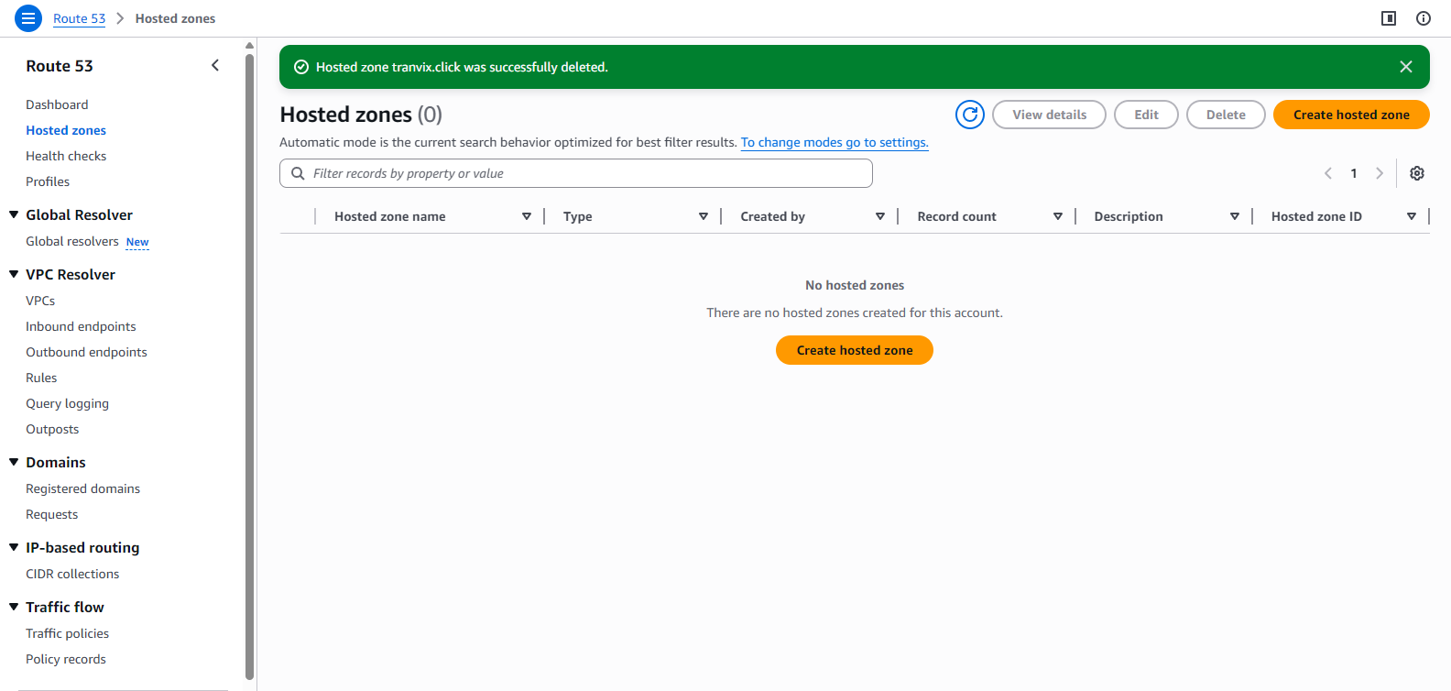Click the New badge beside Global resolvers
Screen dimensions: 1451x691
coord(137,242)
